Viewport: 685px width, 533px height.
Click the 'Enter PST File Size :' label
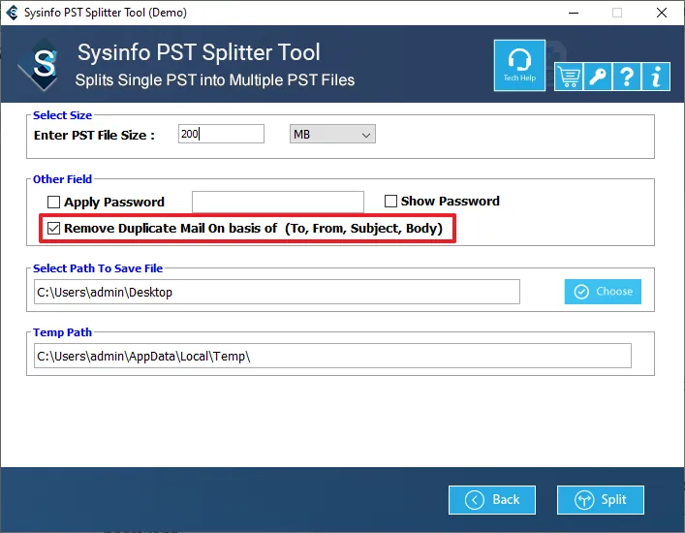[x=94, y=136]
